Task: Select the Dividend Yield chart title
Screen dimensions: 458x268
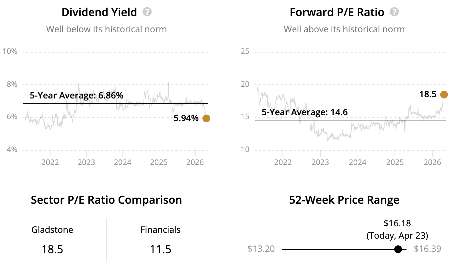Action: click(99, 12)
